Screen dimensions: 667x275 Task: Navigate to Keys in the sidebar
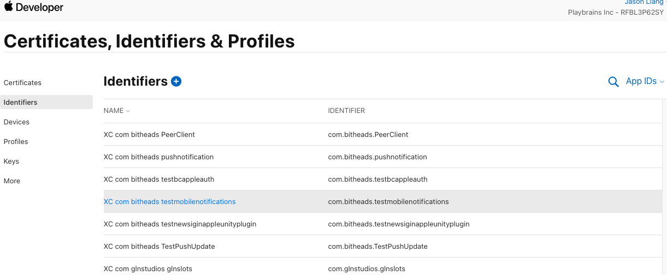click(x=11, y=162)
